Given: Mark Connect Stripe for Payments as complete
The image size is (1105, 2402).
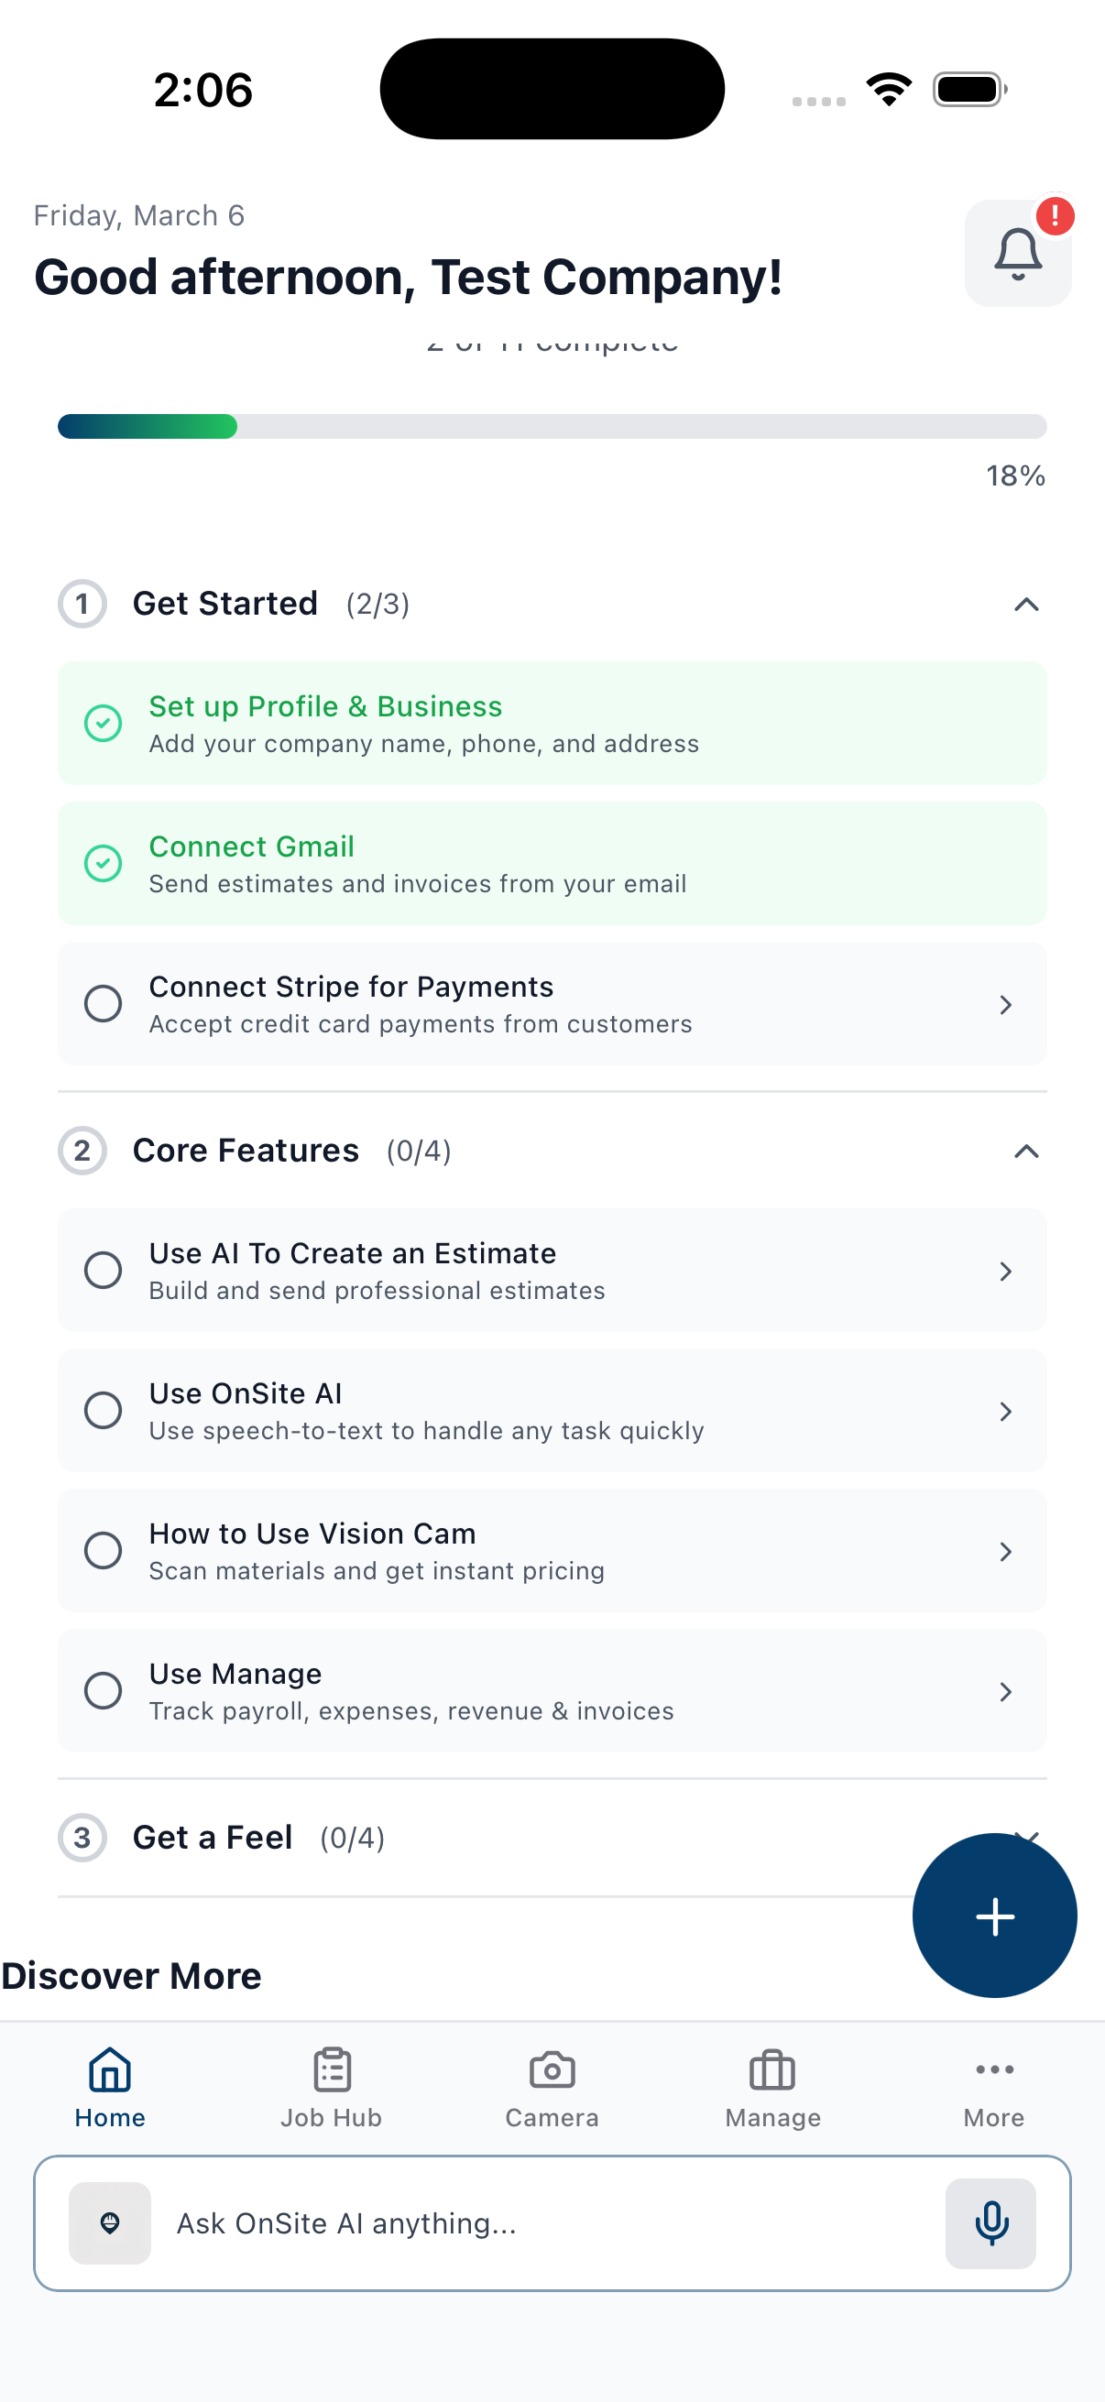Looking at the screenshot, I should (104, 1003).
